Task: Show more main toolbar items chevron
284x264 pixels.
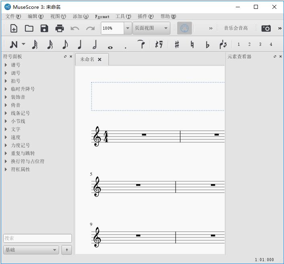Action: point(210,28)
